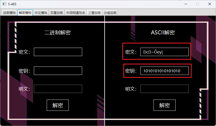Close the S-AES window
The image size is (216, 126).
click(210, 4)
